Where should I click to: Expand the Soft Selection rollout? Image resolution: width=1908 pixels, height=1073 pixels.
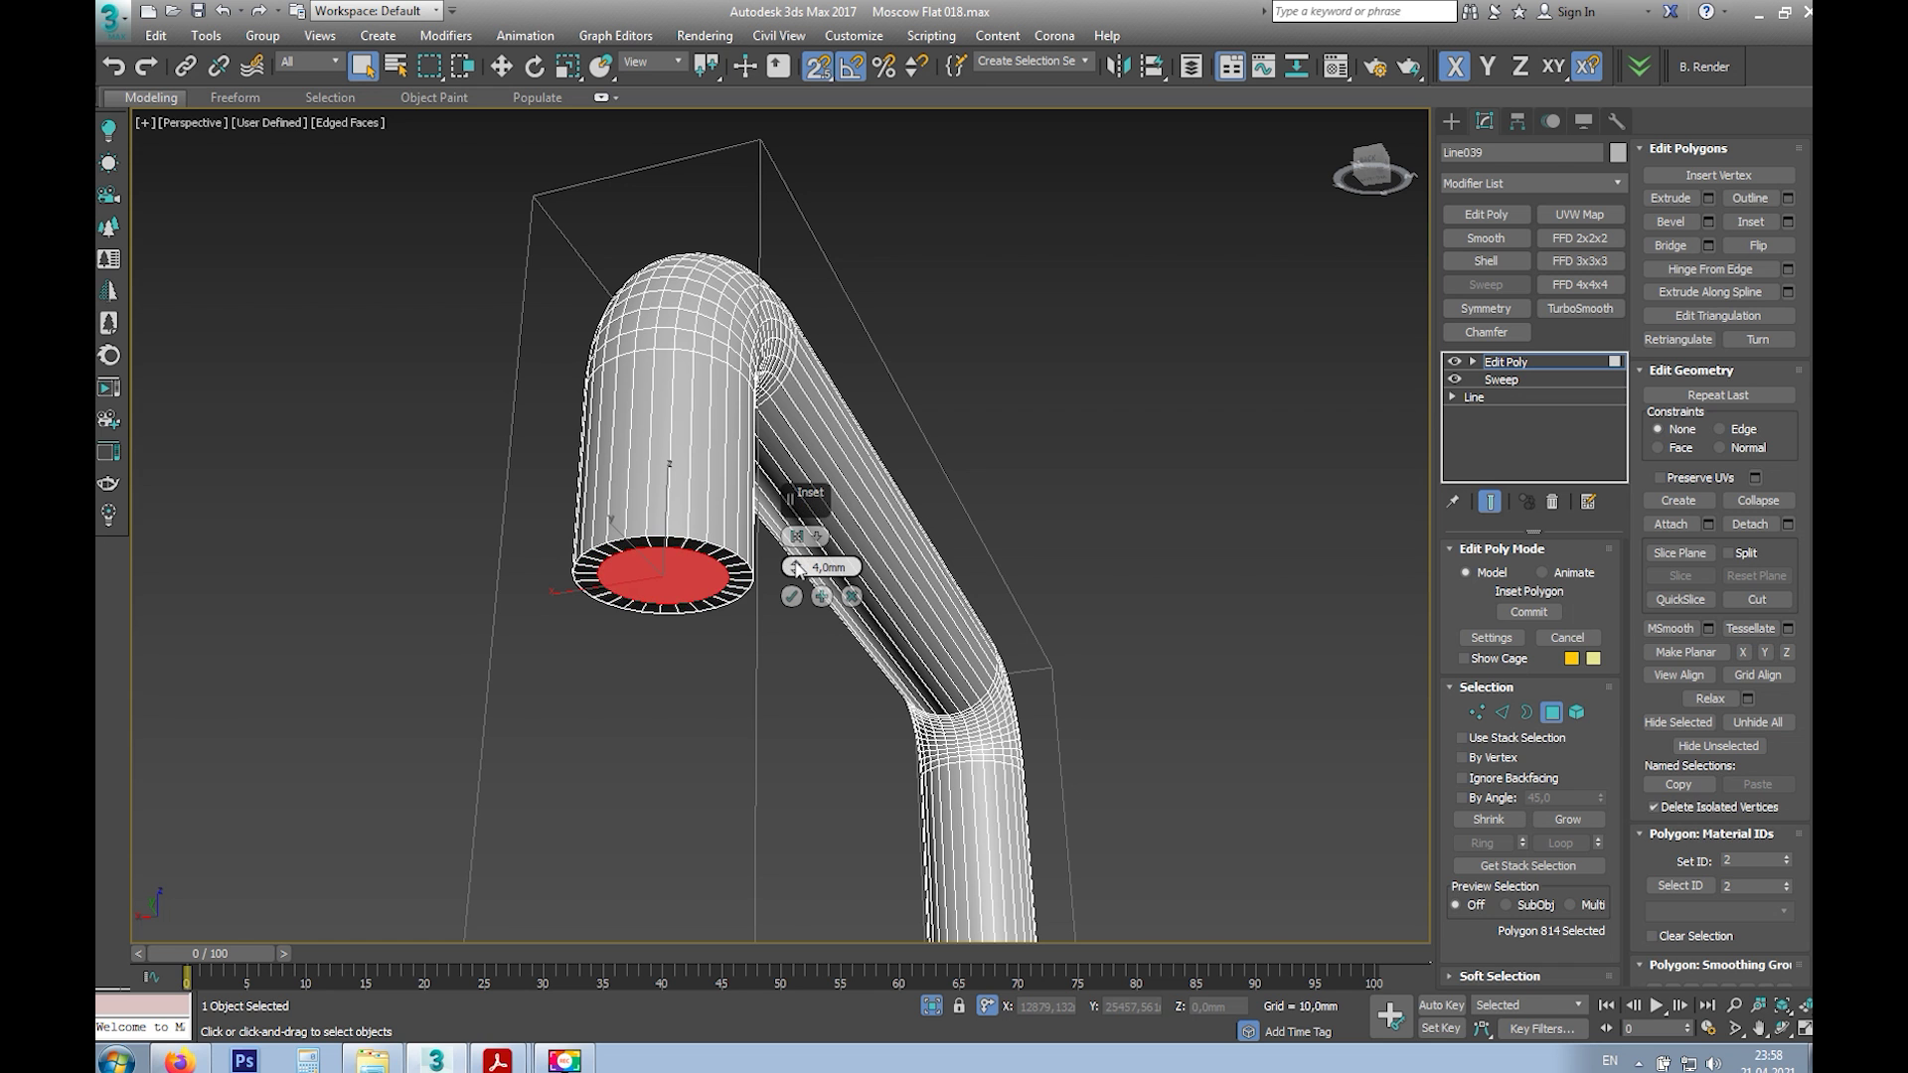click(1499, 976)
